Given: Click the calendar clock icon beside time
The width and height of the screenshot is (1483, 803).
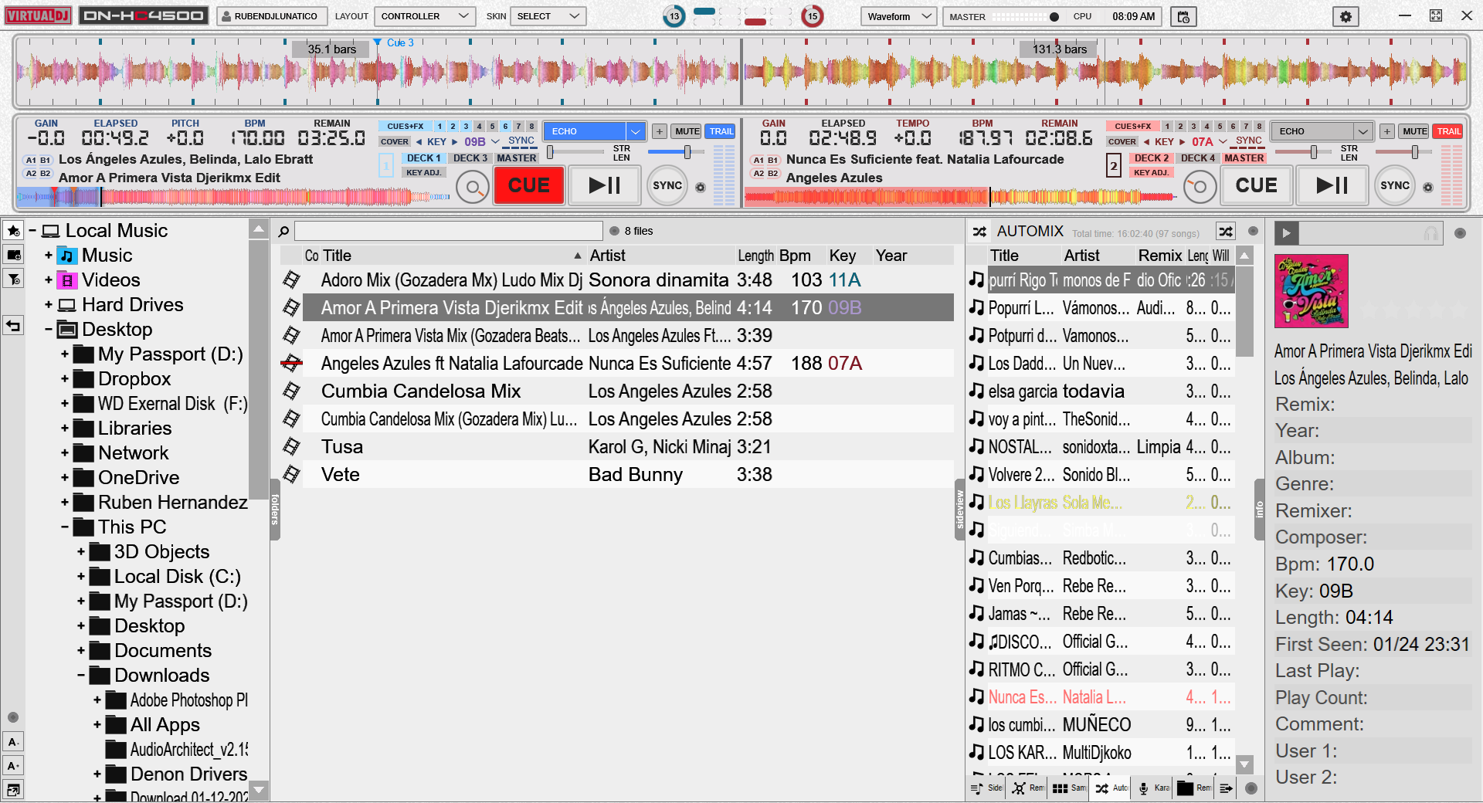Looking at the screenshot, I should (1183, 16).
